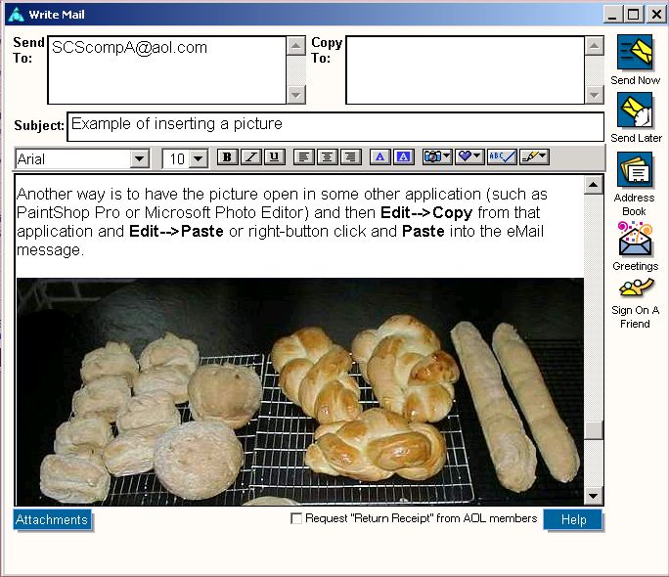Expand the Arial font dropdown
The width and height of the screenshot is (669, 577).
pos(139,158)
